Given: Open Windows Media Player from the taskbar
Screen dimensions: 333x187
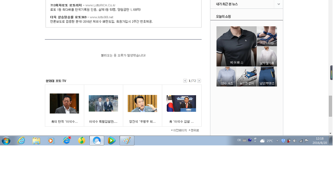Looking at the screenshot, I should click(x=51, y=140).
